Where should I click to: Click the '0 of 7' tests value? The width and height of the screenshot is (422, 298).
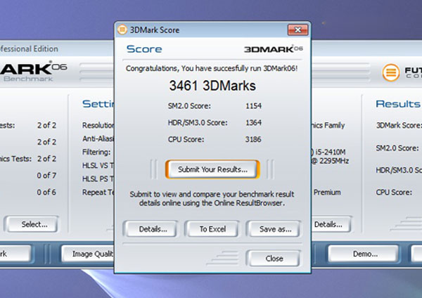pos(46,176)
